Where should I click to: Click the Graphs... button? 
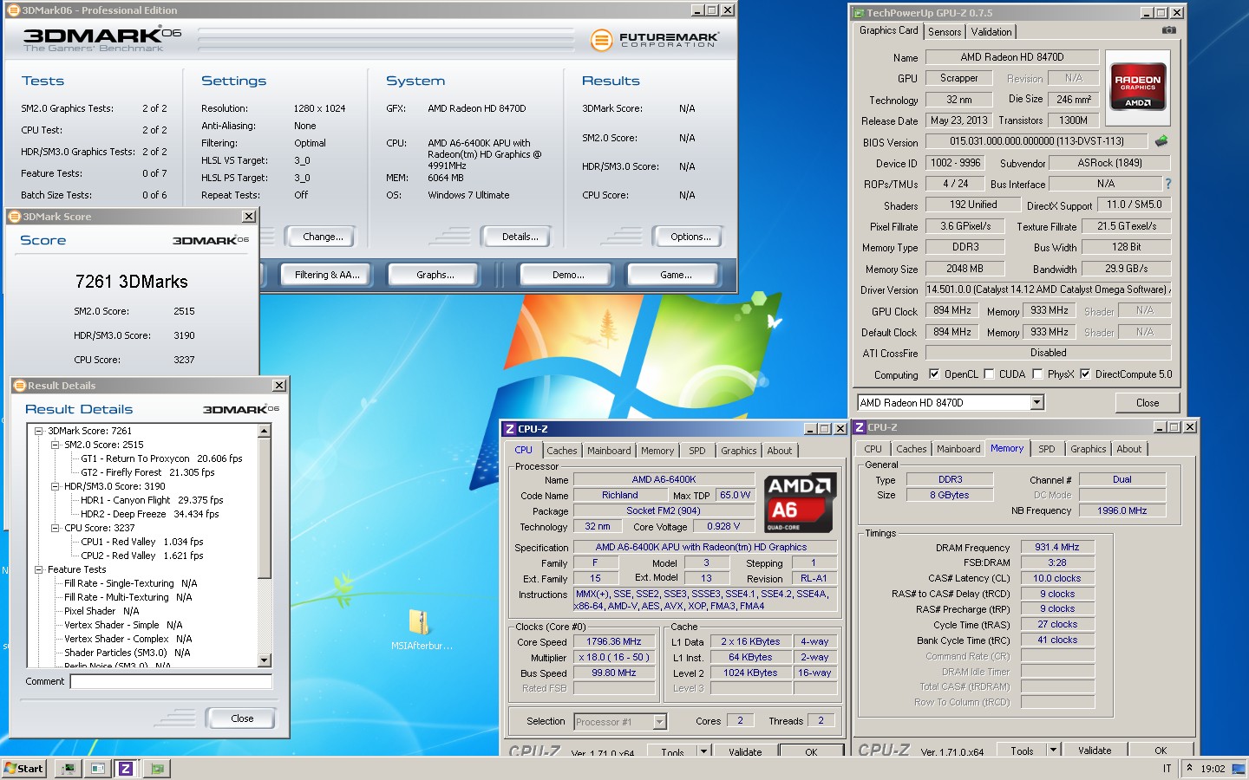[x=435, y=275]
